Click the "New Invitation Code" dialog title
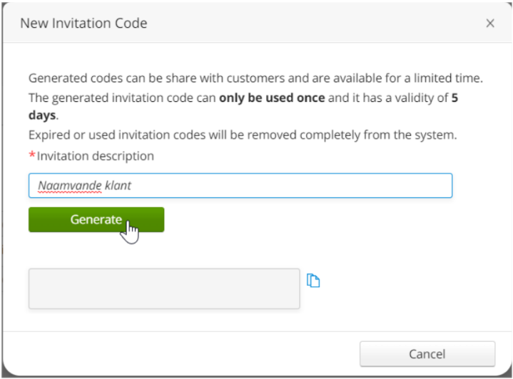The width and height of the screenshot is (513, 379). (x=83, y=24)
